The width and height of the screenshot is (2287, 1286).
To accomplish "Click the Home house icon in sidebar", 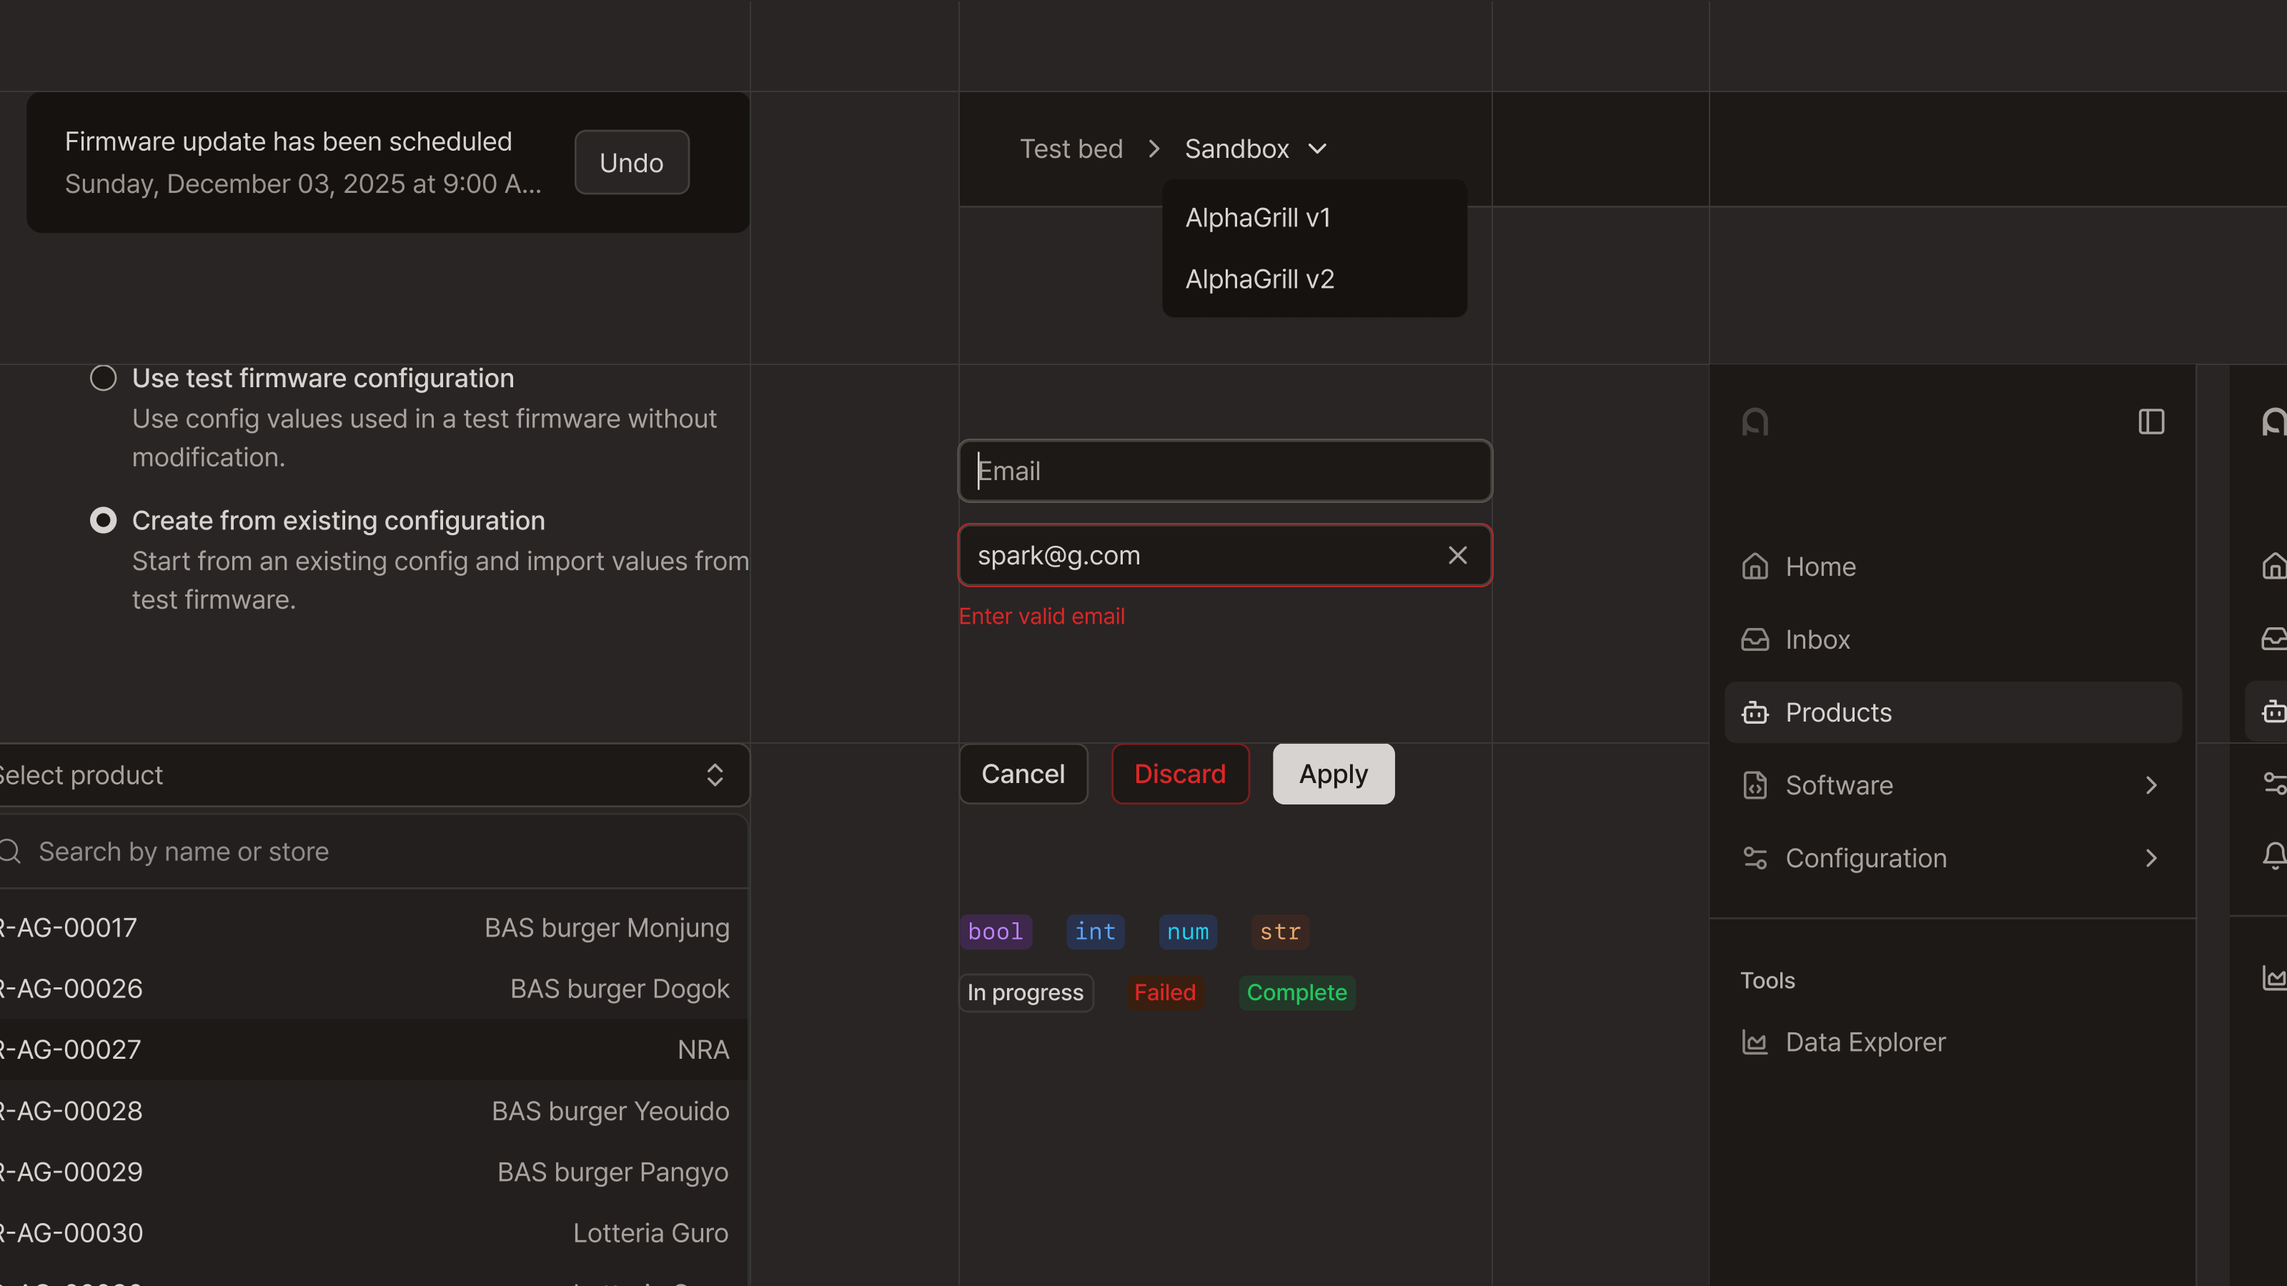I will 1755,567.
